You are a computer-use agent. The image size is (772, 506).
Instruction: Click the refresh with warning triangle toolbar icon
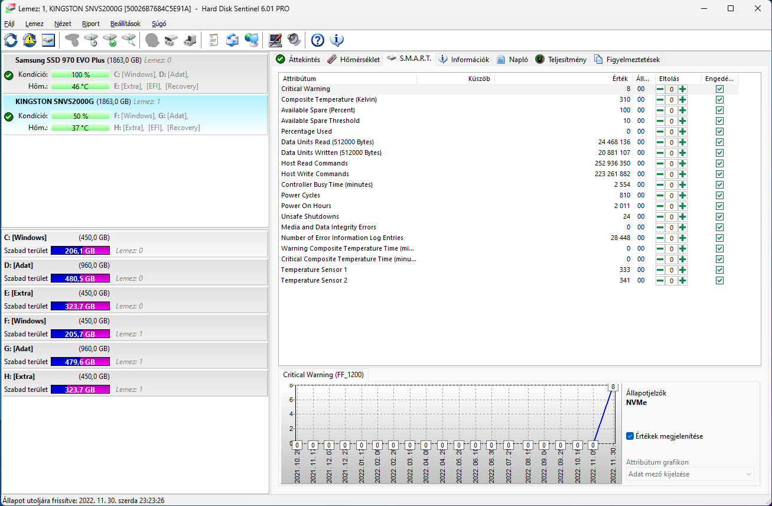coord(30,40)
